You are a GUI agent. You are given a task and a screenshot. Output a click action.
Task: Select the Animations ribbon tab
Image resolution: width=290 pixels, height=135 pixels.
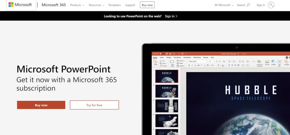187,57
